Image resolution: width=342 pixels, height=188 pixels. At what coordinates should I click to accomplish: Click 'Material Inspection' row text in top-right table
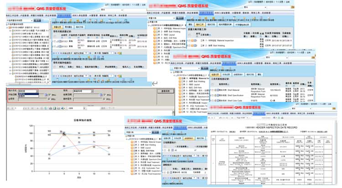click(217, 41)
